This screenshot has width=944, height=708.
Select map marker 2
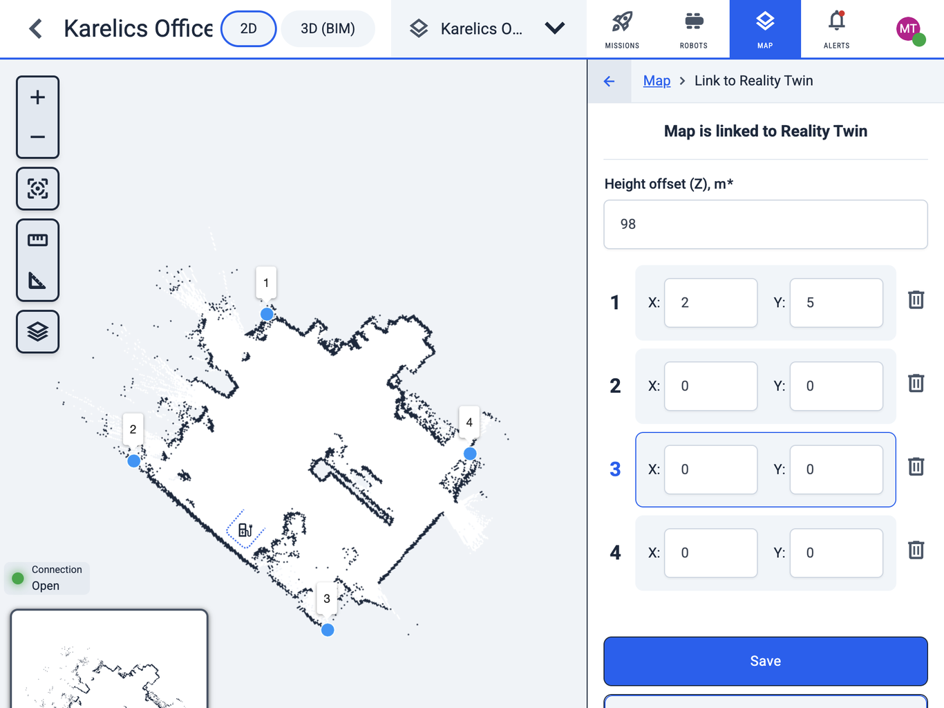click(134, 460)
